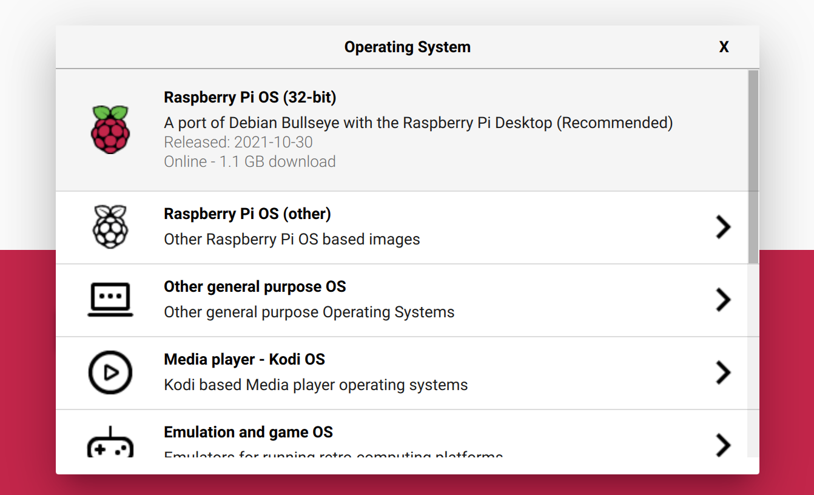The height and width of the screenshot is (495, 814).
Task: Expand the Emulation and game OS chevron
Action: 723,445
